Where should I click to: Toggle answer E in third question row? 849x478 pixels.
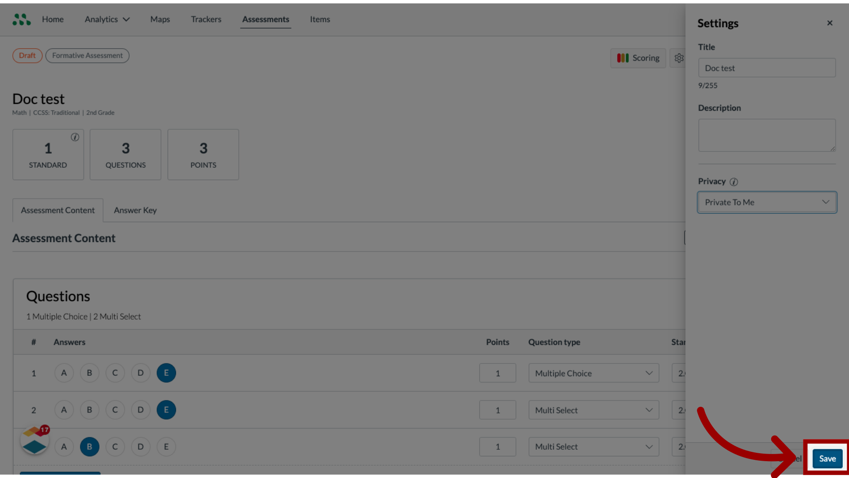(x=166, y=447)
